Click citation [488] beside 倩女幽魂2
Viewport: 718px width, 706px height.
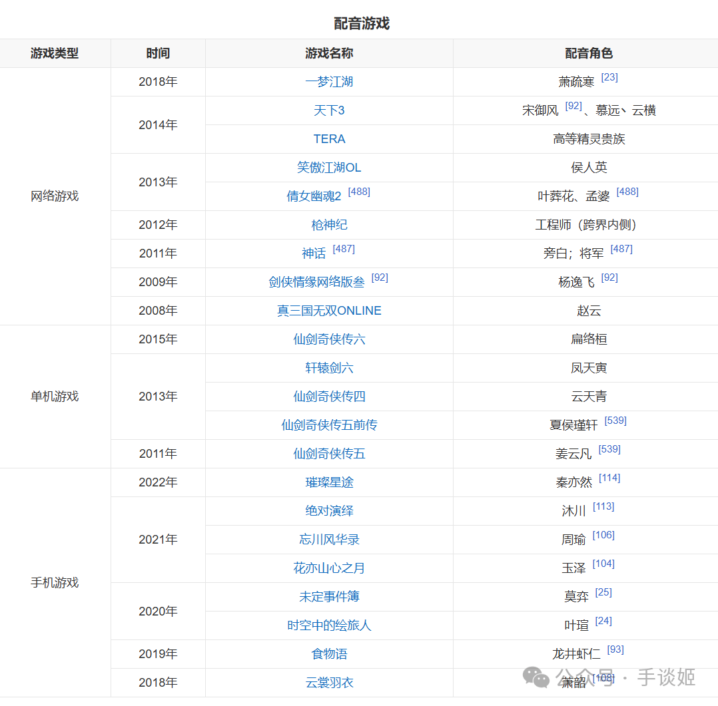click(359, 192)
